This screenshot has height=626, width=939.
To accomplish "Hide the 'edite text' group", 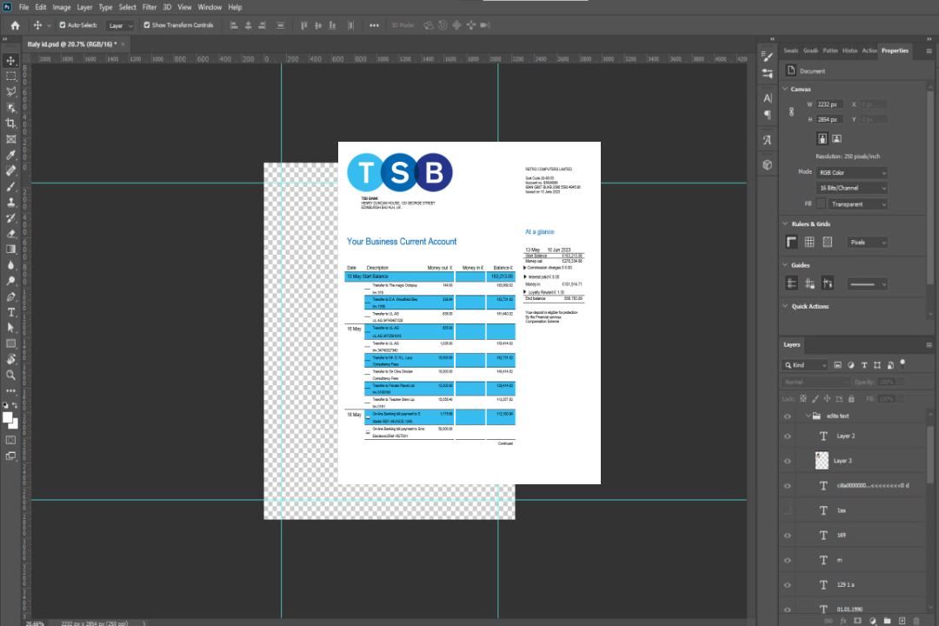I will 788,416.
